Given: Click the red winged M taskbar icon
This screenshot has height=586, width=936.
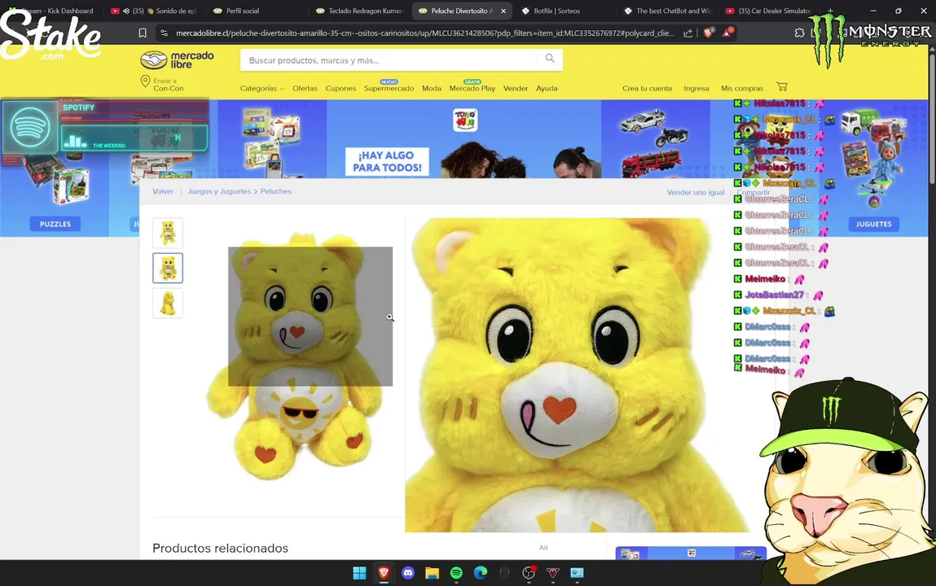Looking at the screenshot, I should 553,573.
